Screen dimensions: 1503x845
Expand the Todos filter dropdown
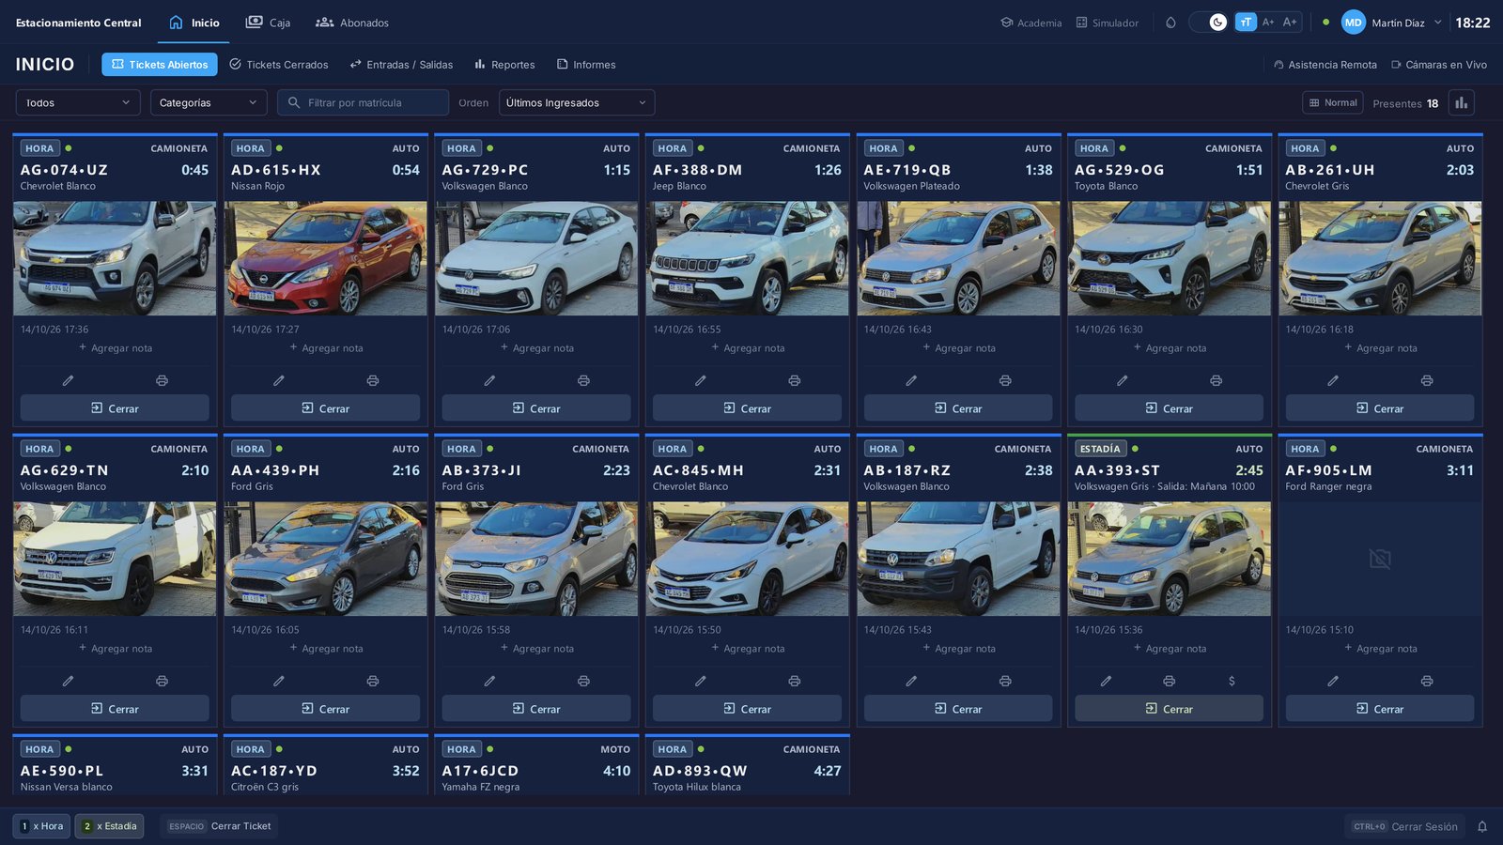[78, 102]
